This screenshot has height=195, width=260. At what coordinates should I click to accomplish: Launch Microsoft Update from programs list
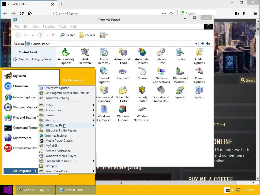(x=67, y=88)
